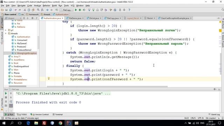Open the VCS menu
The image size is (224, 126).
pyautogui.click(x=72, y=6)
